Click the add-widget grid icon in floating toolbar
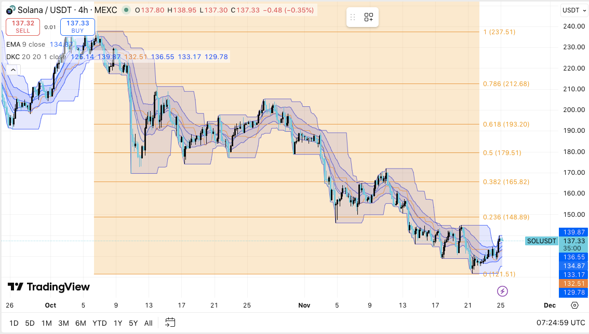589x334 pixels. point(369,17)
